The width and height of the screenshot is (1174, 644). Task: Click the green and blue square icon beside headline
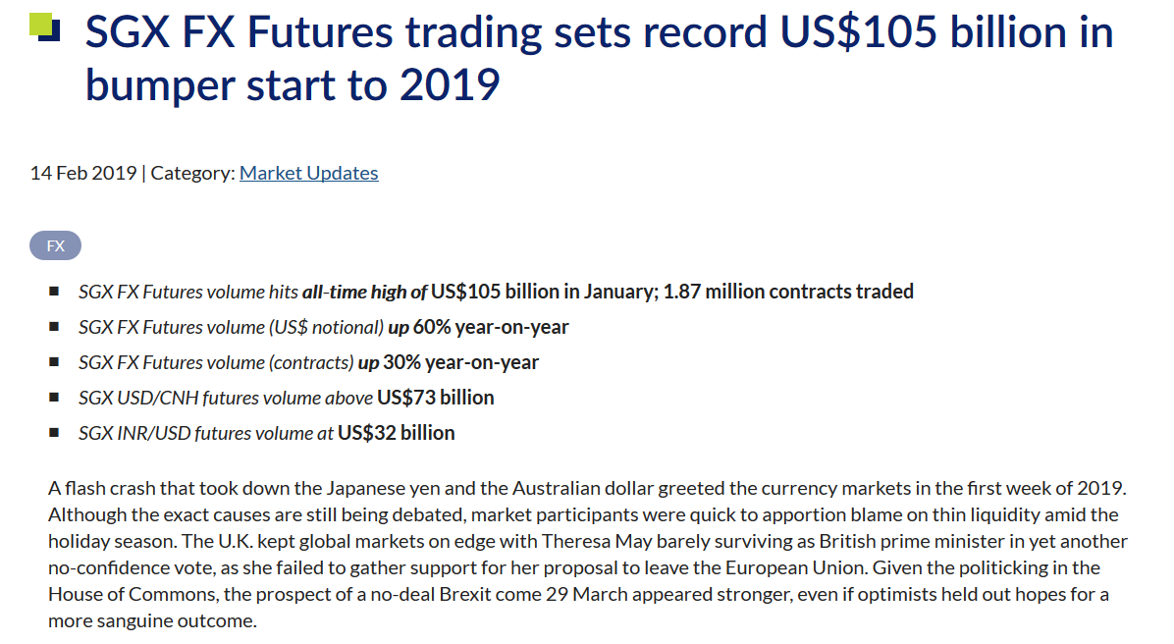pos(44,27)
